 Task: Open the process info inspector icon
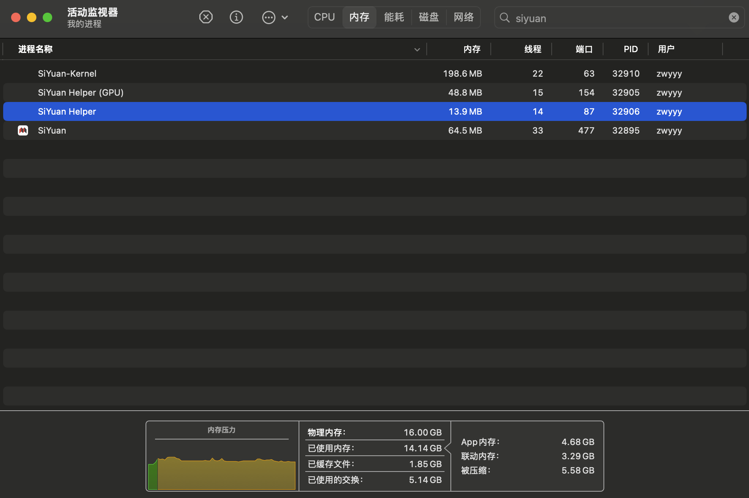[x=236, y=17]
